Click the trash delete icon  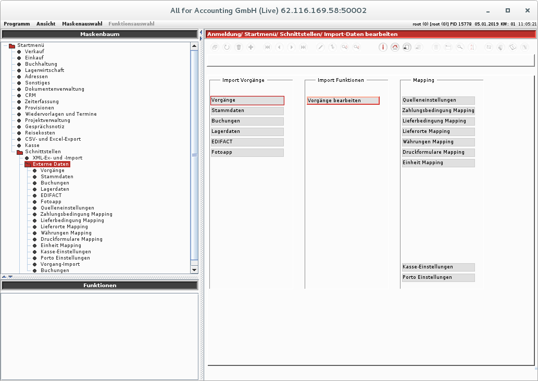pos(239,47)
